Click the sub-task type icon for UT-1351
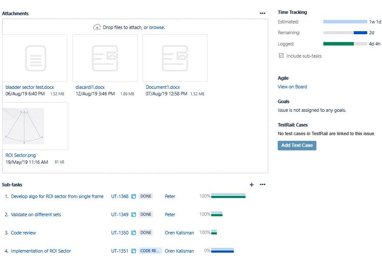 point(133,251)
